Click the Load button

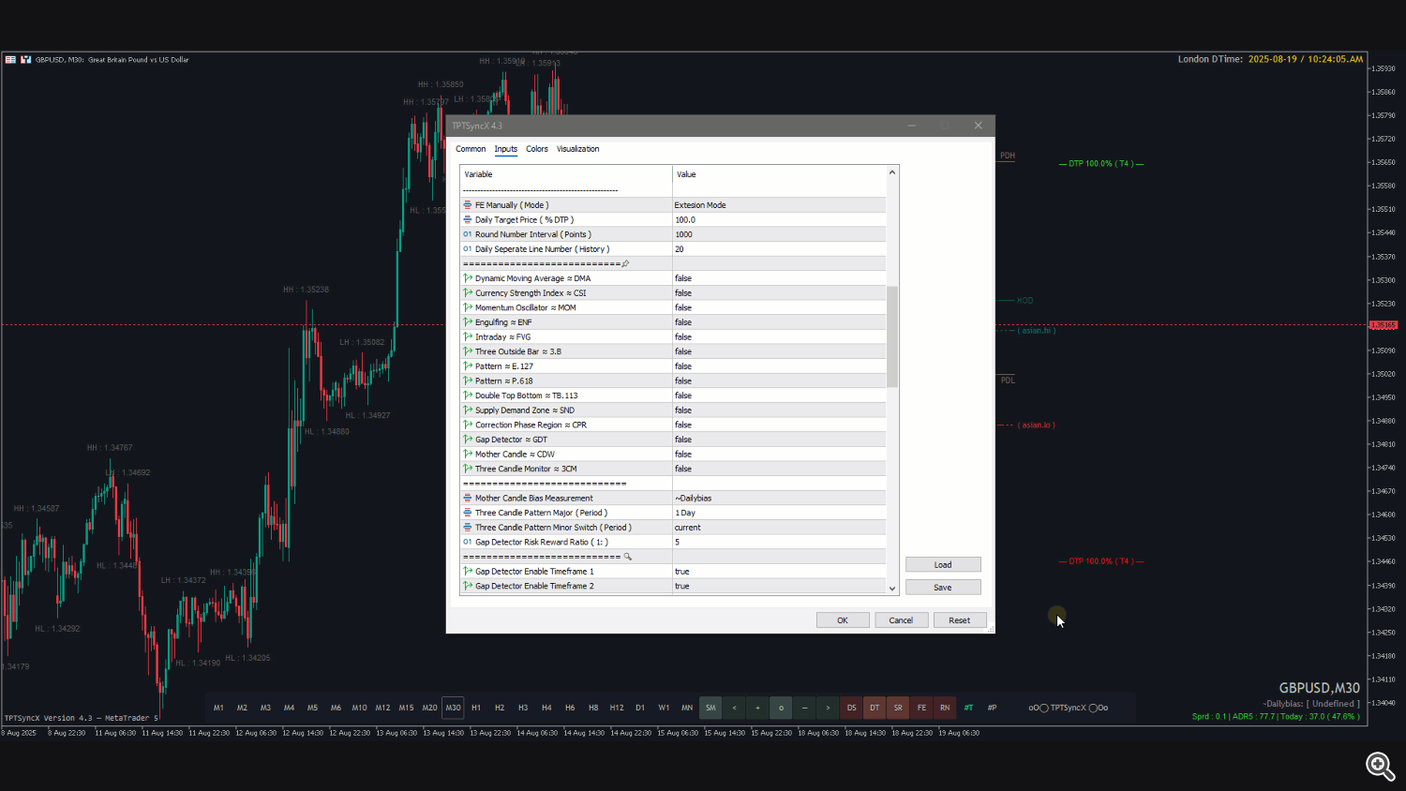point(943,565)
